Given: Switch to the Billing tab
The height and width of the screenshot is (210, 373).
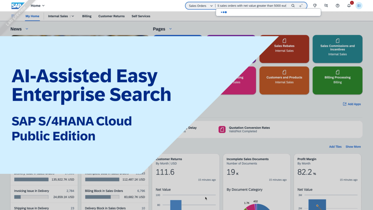Looking at the screenshot, I should pos(87,16).
